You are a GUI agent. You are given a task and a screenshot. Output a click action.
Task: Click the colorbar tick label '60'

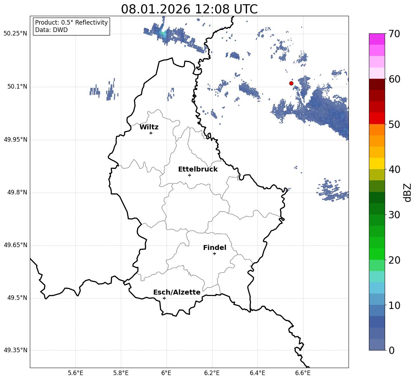click(394, 79)
